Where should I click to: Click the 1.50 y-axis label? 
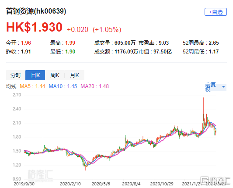tap(17, 151)
